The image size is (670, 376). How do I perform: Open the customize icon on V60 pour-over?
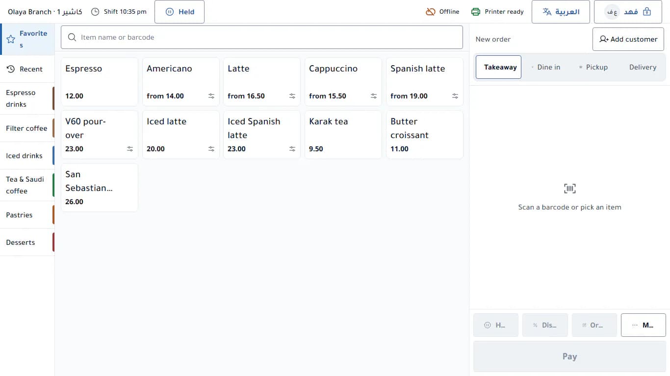pyautogui.click(x=130, y=149)
